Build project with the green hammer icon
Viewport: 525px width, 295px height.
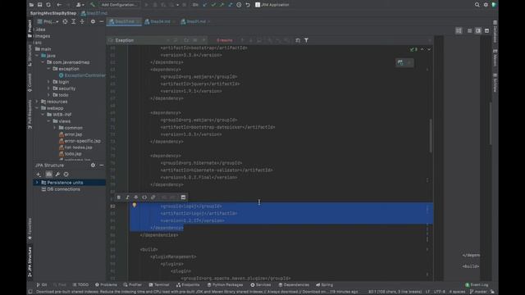pyautogui.click(x=93, y=5)
